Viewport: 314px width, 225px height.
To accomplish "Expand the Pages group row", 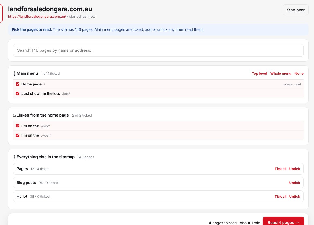I will point(158,169).
